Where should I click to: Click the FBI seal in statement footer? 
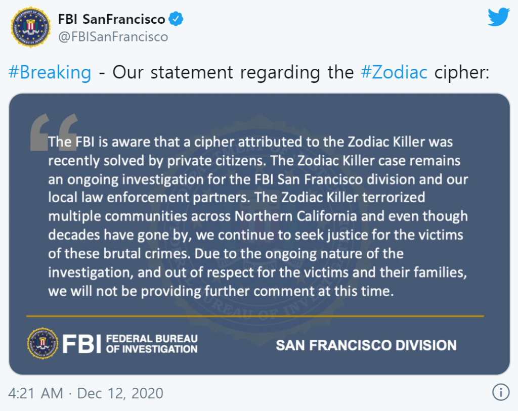43,344
